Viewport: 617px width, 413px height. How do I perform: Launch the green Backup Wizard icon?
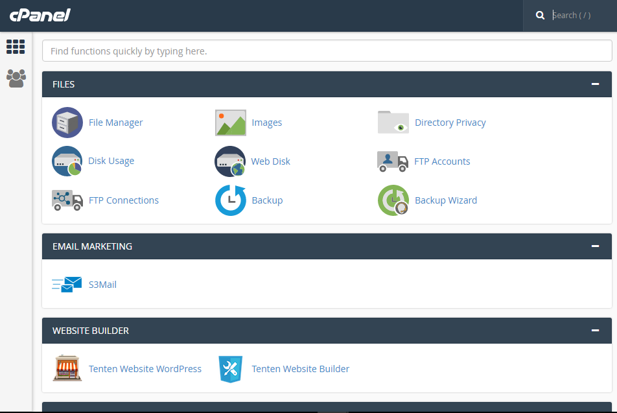tap(393, 200)
